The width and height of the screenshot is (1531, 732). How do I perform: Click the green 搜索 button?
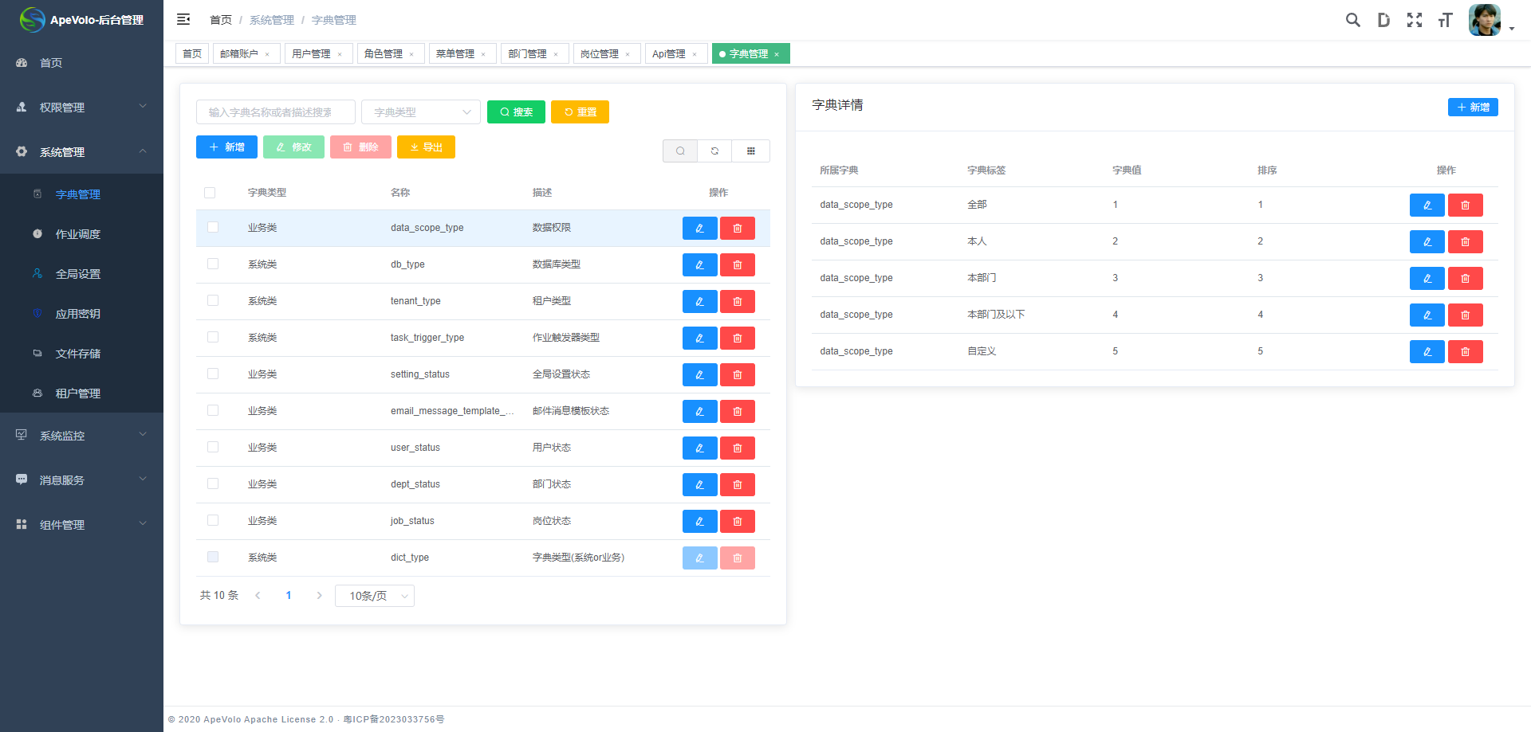(x=516, y=112)
